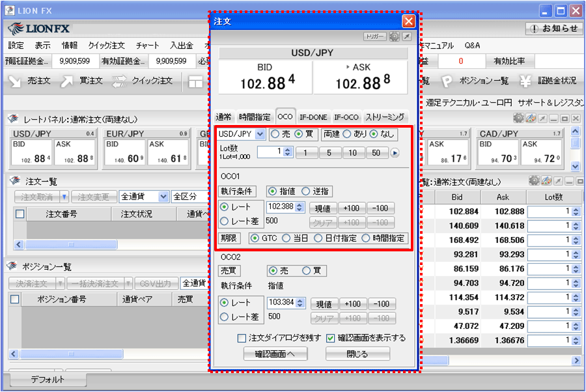Click spinner on the 102.388 rate field
This screenshot has width=586, height=392.
coord(299,208)
